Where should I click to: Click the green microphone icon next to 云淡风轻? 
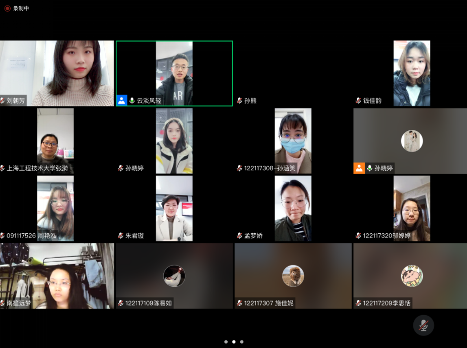pyautogui.click(x=132, y=101)
